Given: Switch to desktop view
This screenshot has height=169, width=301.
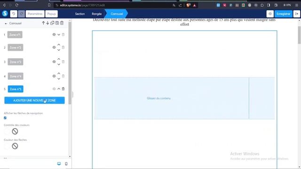Looking at the screenshot, I should tap(59, 164).
